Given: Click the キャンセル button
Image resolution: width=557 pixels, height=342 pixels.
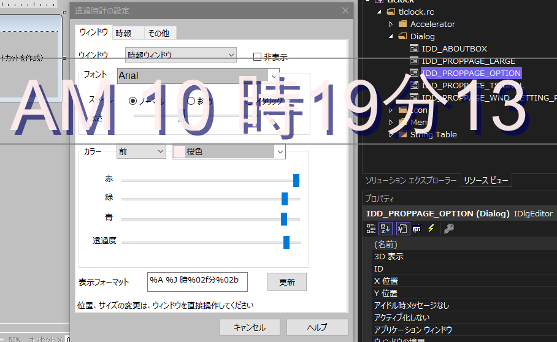Looking at the screenshot, I should [249, 327].
